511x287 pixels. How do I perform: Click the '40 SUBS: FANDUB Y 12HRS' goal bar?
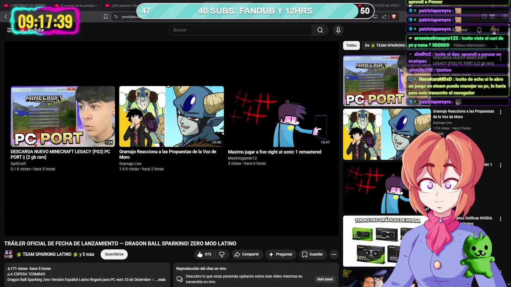pos(255,11)
